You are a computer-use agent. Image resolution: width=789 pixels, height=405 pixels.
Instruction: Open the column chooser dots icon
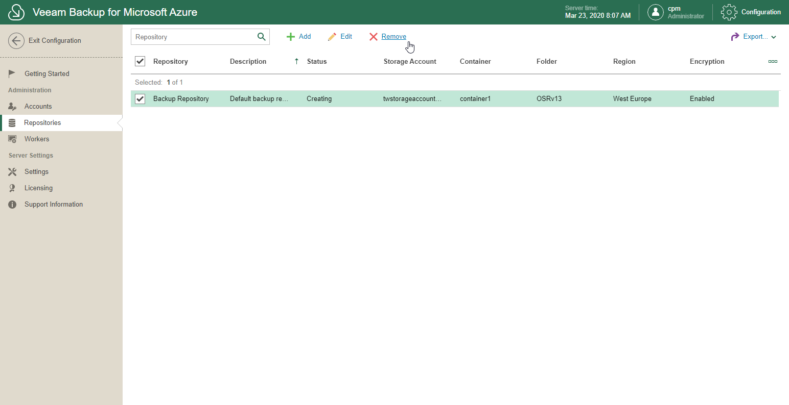773,61
